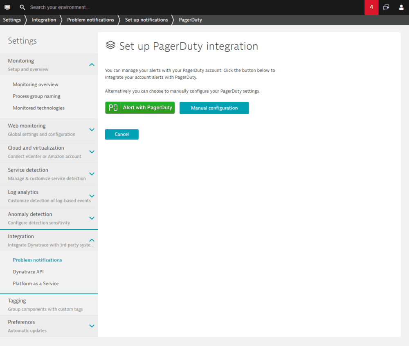
Task: Expand the Anomaly detection section
Action: [92, 218]
